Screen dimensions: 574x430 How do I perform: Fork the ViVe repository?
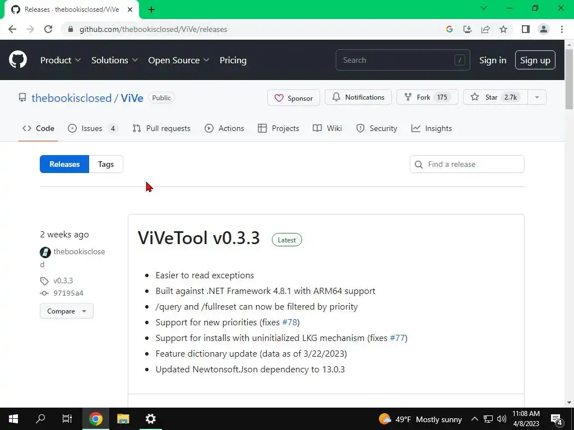[427, 97]
